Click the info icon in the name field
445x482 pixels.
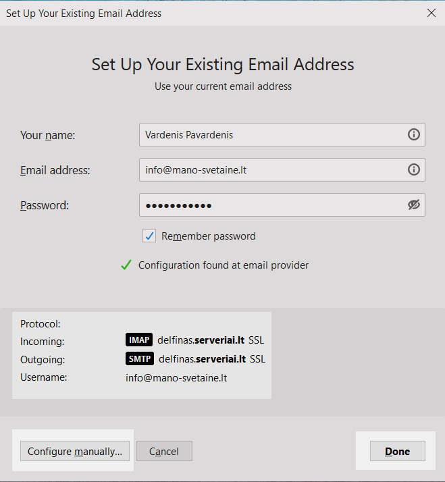pyautogui.click(x=414, y=134)
